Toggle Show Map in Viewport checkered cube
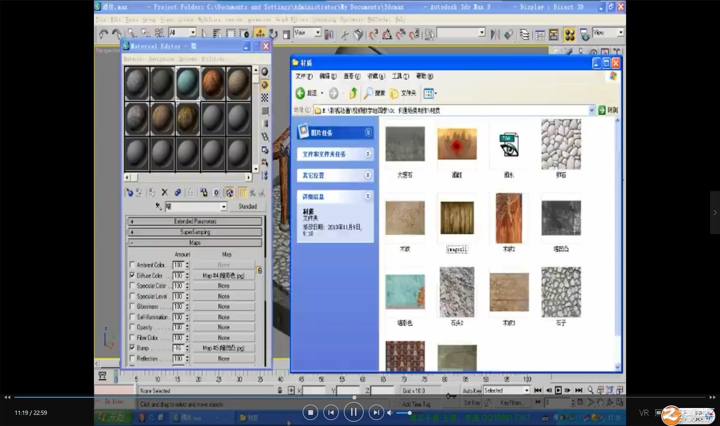Image resolution: width=720 pixels, height=426 pixels. coord(229,193)
